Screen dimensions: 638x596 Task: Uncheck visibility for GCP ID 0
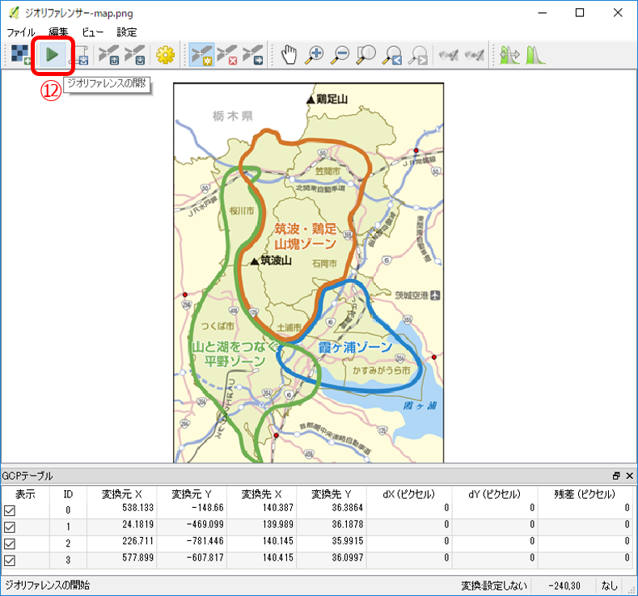[10, 510]
